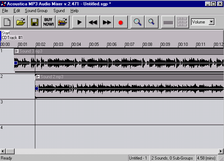Open the Help menu

pos(74,11)
